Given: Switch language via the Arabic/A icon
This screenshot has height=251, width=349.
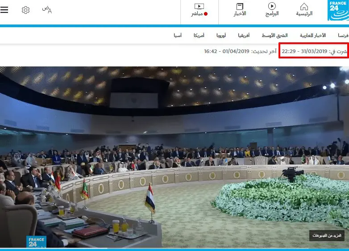Looking at the screenshot, I should (x=47, y=9).
